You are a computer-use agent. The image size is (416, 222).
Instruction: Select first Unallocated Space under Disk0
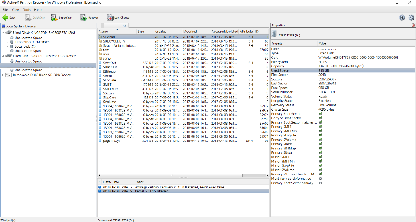tap(28, 38)
